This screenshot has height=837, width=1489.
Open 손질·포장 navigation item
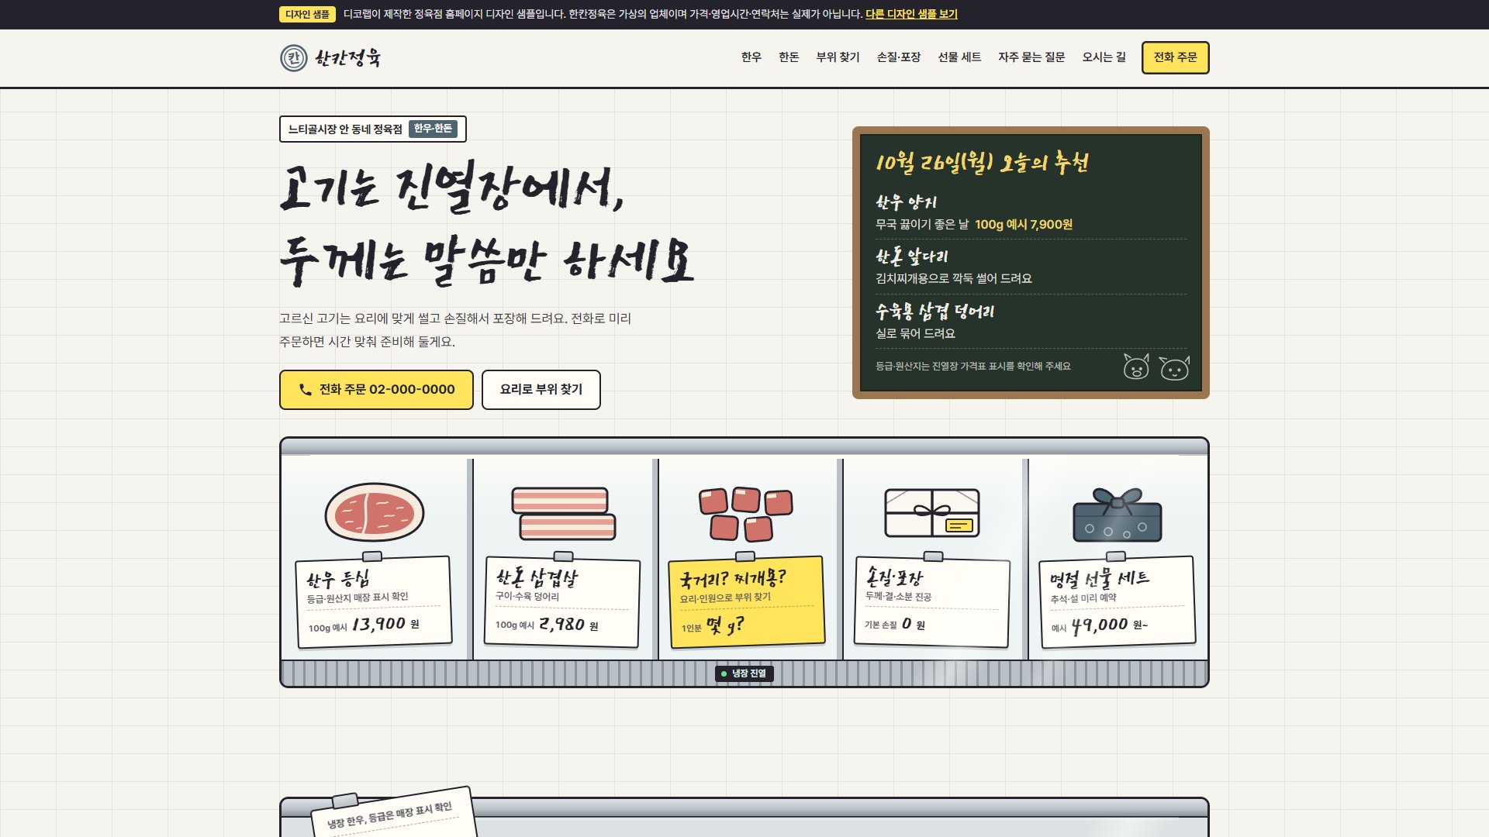pyautogui.click(x=898, y=57)
